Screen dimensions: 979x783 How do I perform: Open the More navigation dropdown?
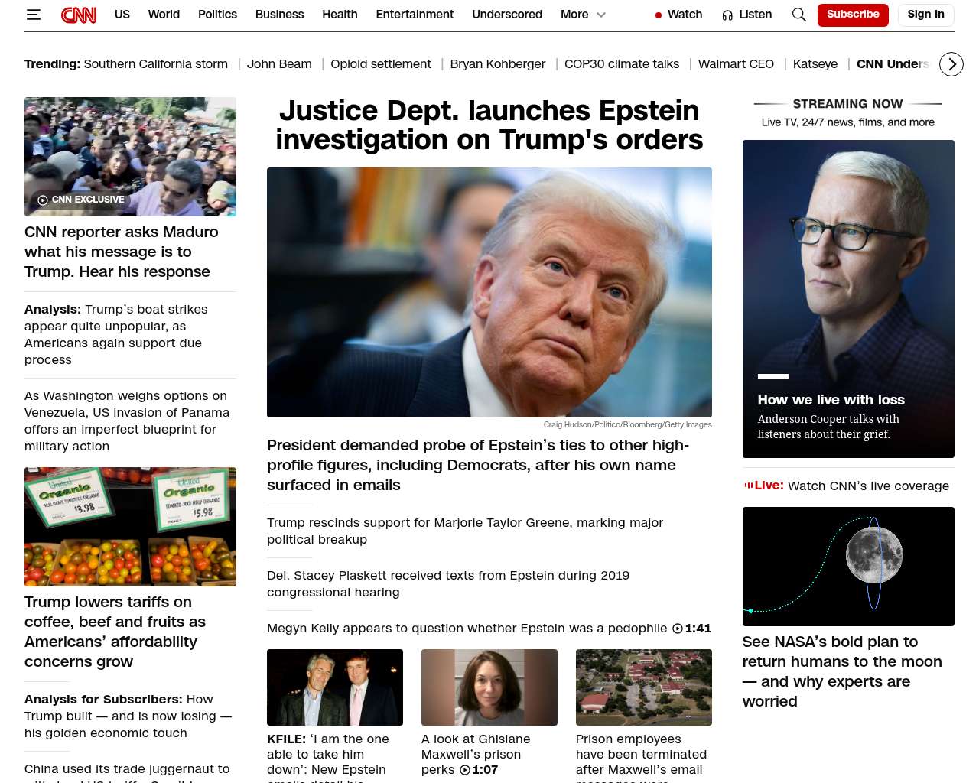coord(574,15)
